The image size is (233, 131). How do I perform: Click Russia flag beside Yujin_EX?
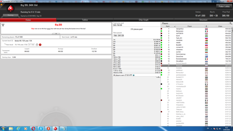pos(206,38)
